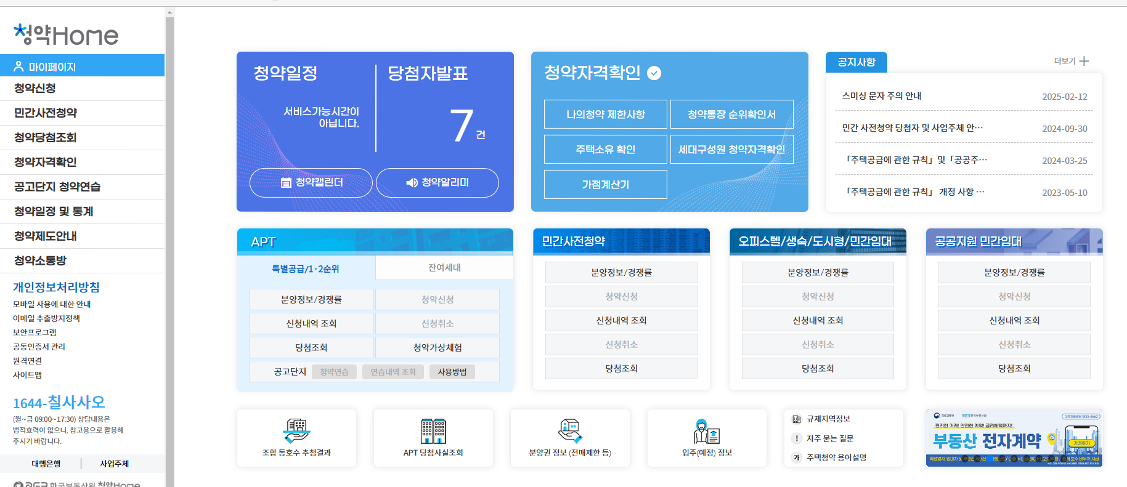Open the 가점계산기 button
This screenshot has width=1127, height=487.
click(x=606, y=185)
